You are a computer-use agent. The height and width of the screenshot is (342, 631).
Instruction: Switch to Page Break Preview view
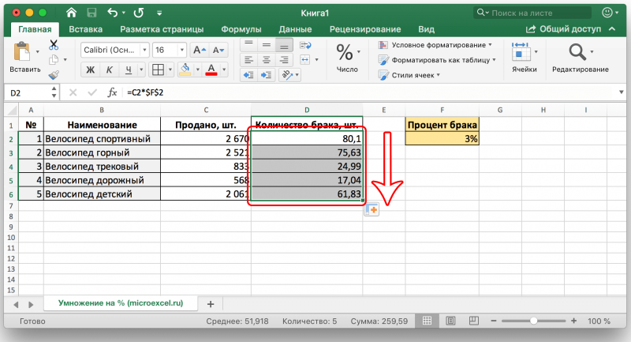point(474,321)
